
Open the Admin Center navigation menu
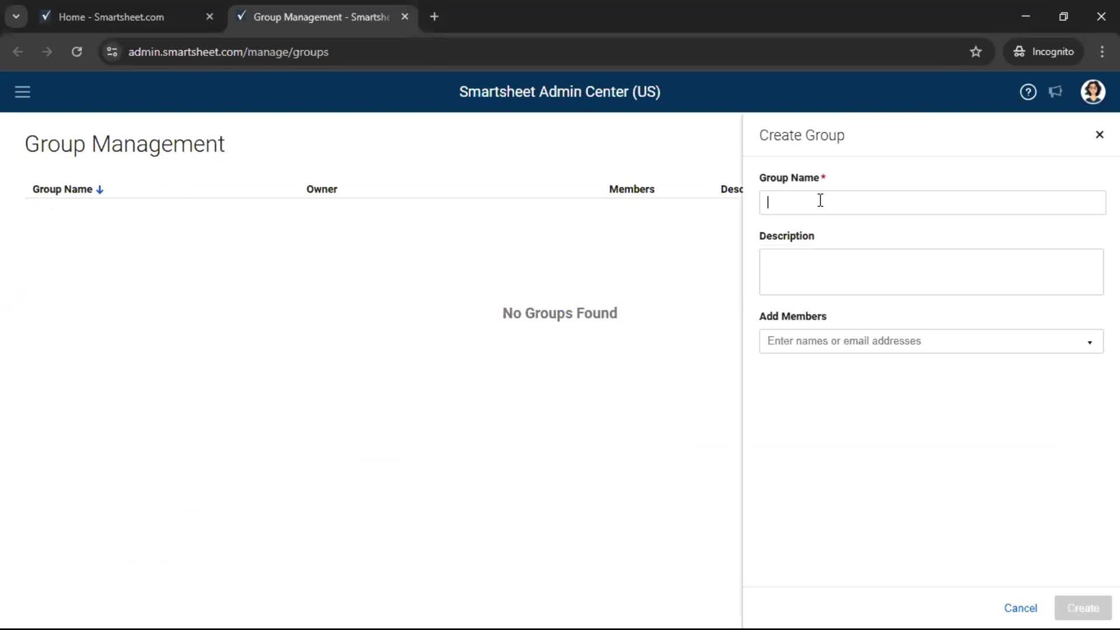22,92
